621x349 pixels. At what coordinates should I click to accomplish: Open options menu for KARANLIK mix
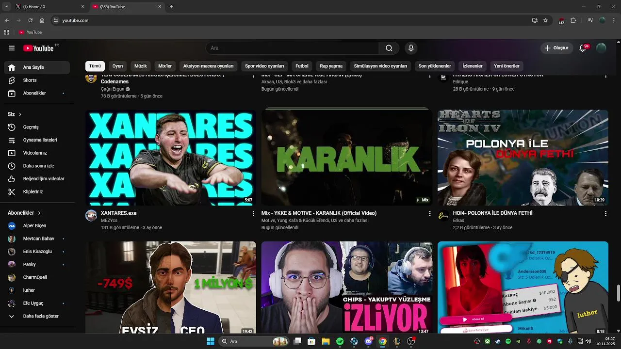coord(429,213)
